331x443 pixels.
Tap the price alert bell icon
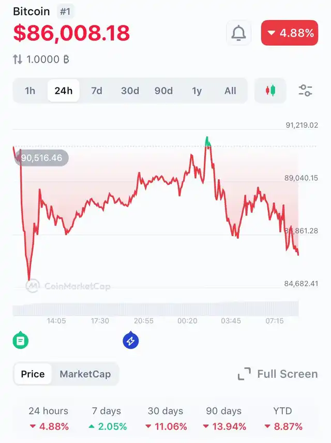coord(238,33)
